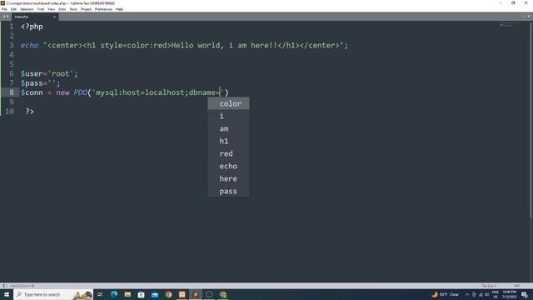The height and width of the screenshot is (300, 533).
Task: Choose 'here' from autocomplete popup
Action: [228, 178]
